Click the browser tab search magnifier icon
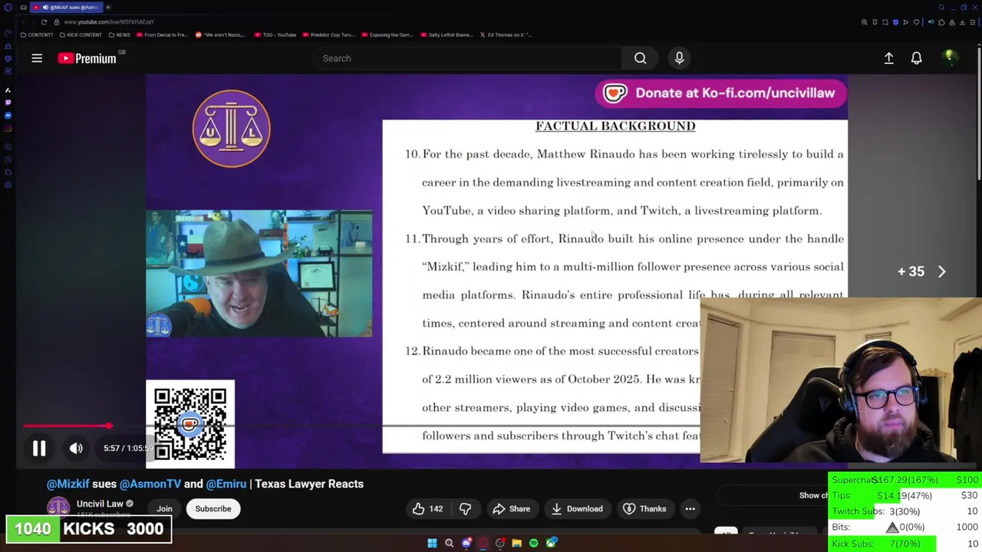 941,7
